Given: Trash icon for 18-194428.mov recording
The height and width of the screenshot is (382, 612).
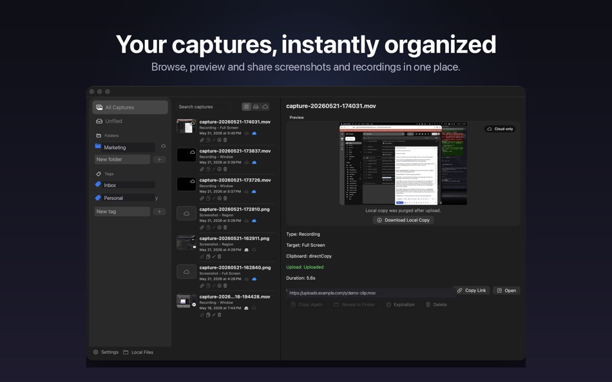Looking at the screenshot, I should (219, 315).
